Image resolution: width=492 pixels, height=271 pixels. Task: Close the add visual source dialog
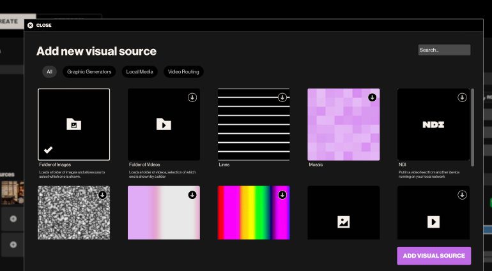tap(40, 26)
